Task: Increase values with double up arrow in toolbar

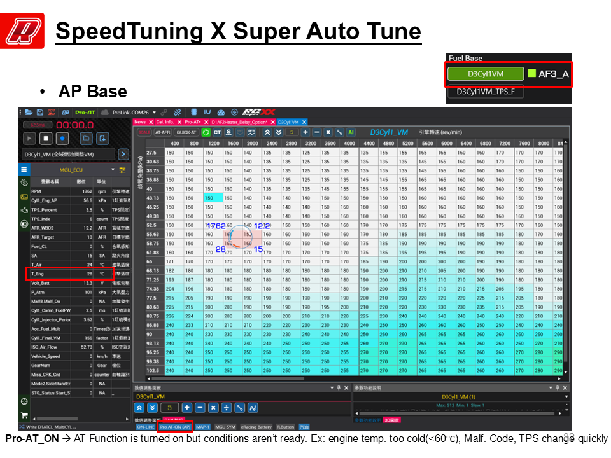Action: [267, 132]
